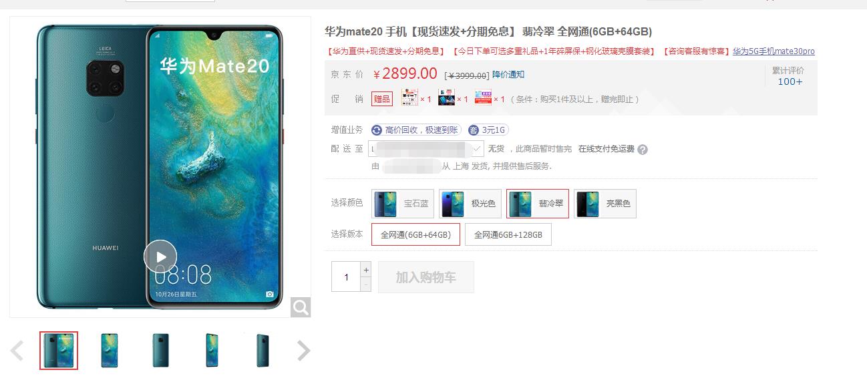Click the 3元1G data plan icon
The image size is (867, 380).
[x=474, y=130]
